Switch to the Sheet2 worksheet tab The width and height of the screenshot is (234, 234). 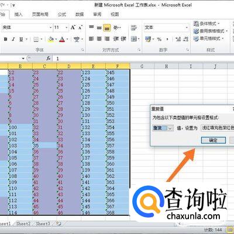pyautogui.click(x=23, y=223)
